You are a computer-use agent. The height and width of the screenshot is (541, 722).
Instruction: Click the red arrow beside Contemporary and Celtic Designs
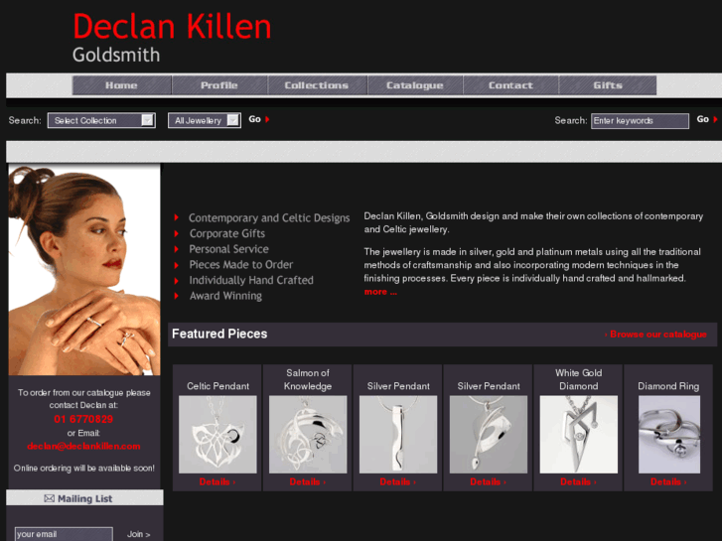pos(177,217)
